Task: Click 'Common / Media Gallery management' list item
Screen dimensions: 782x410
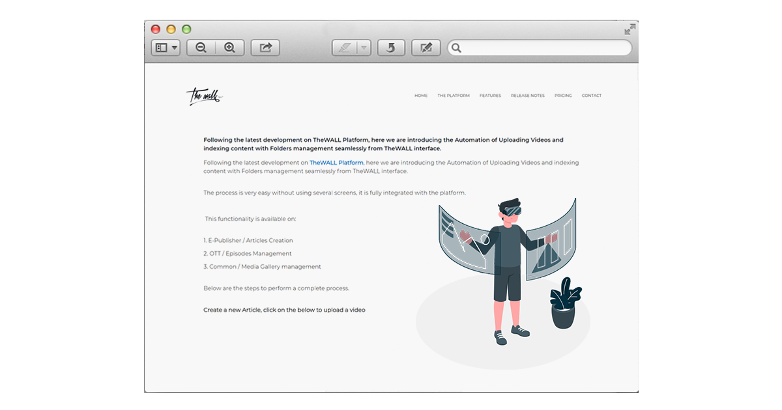Action: click(262, 266)
